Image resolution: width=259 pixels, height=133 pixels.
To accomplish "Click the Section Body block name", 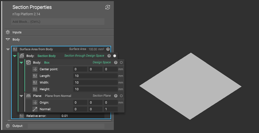I will pos(47,56).
